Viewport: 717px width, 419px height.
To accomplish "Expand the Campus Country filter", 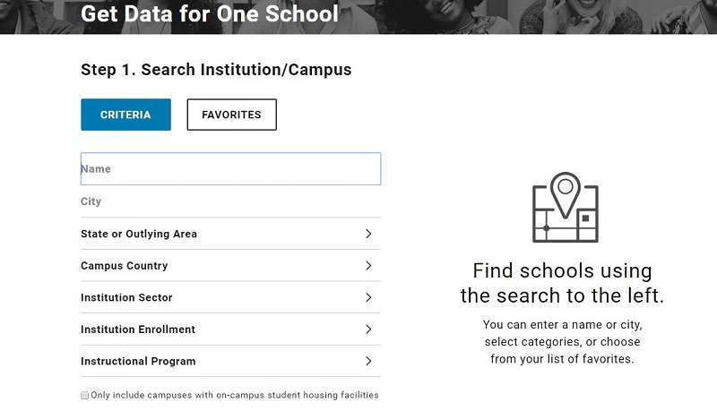I will (125, 266).
